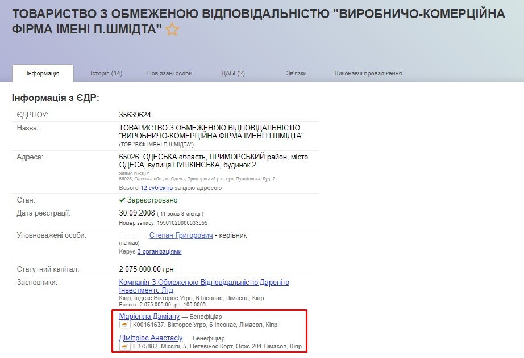Open the Виконавчі провадження tab
The height and width of the screenshot is (358, 524).
[x=368, y=73]
